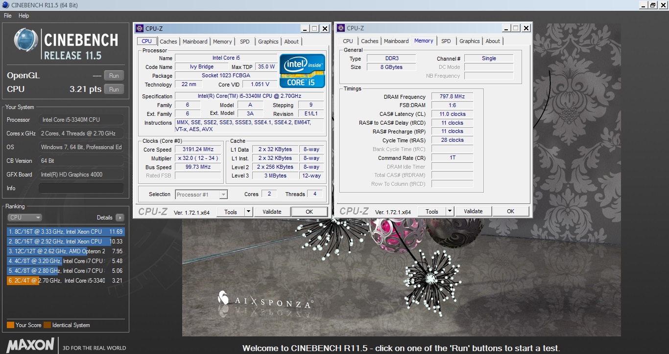
Task: Expand Tools dropdown arrow in left CPU-Z
Action: coord(248,212)
